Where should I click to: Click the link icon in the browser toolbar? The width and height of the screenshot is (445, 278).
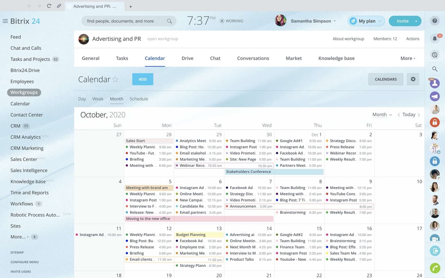(x=58, y=6)
